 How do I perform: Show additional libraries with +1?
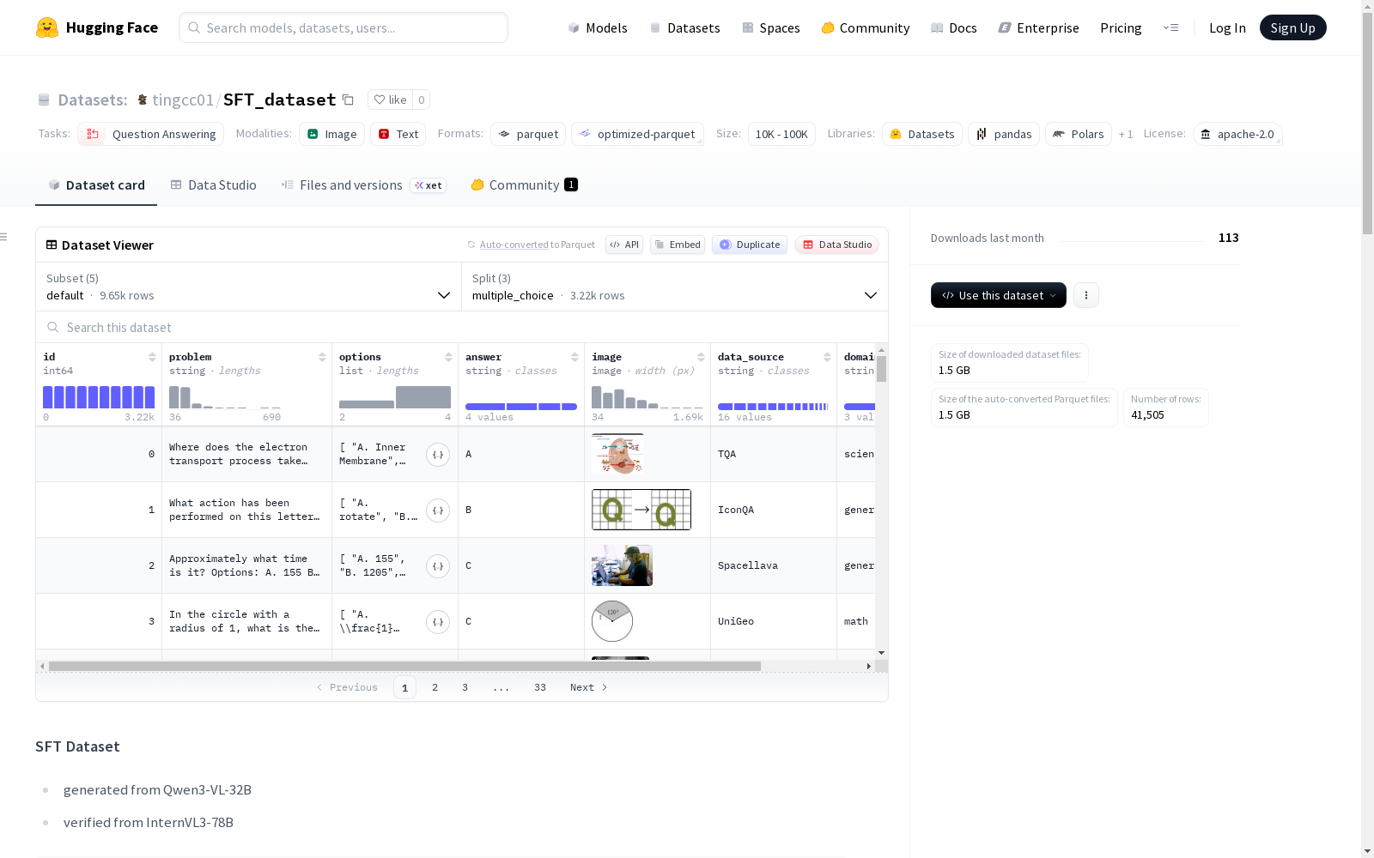[x=1126, y=134]
